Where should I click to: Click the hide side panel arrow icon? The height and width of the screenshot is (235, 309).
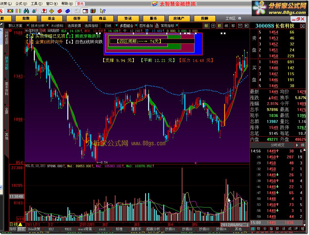[x=247, y=26]
